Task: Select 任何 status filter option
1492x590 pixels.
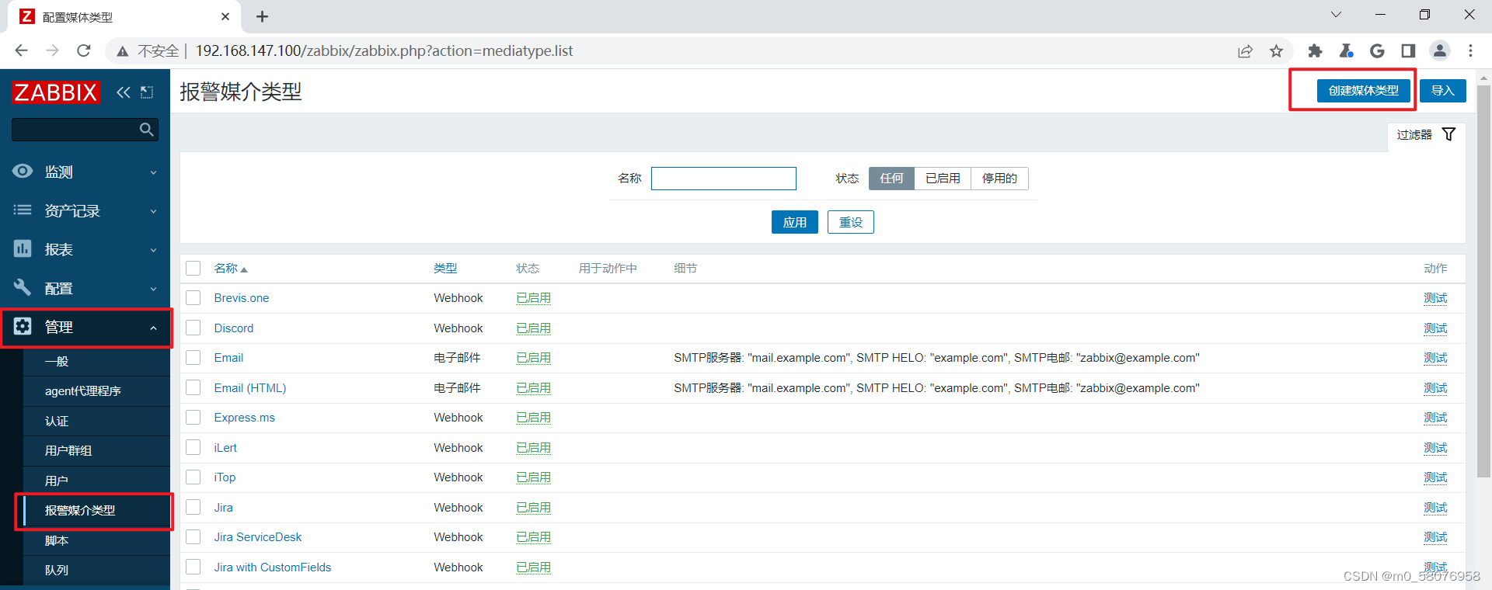Action: coord(891,179)
